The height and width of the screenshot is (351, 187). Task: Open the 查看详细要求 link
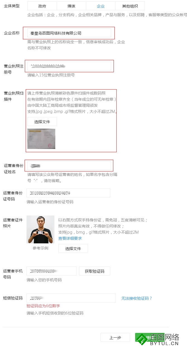70,238
